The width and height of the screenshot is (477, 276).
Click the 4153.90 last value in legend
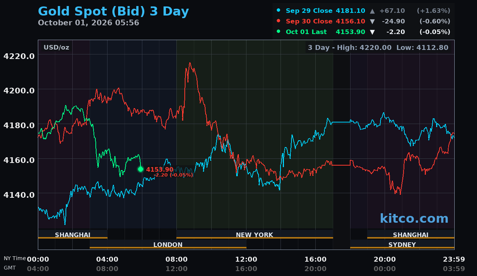351,32
